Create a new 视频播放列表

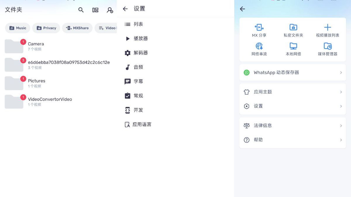[327, 30]
